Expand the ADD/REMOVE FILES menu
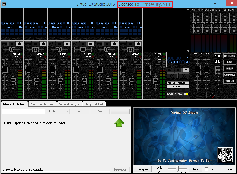237x174 pixels. (178, 83)
